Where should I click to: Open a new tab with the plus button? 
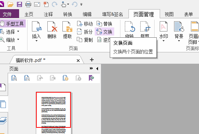[x=92, y=60]
